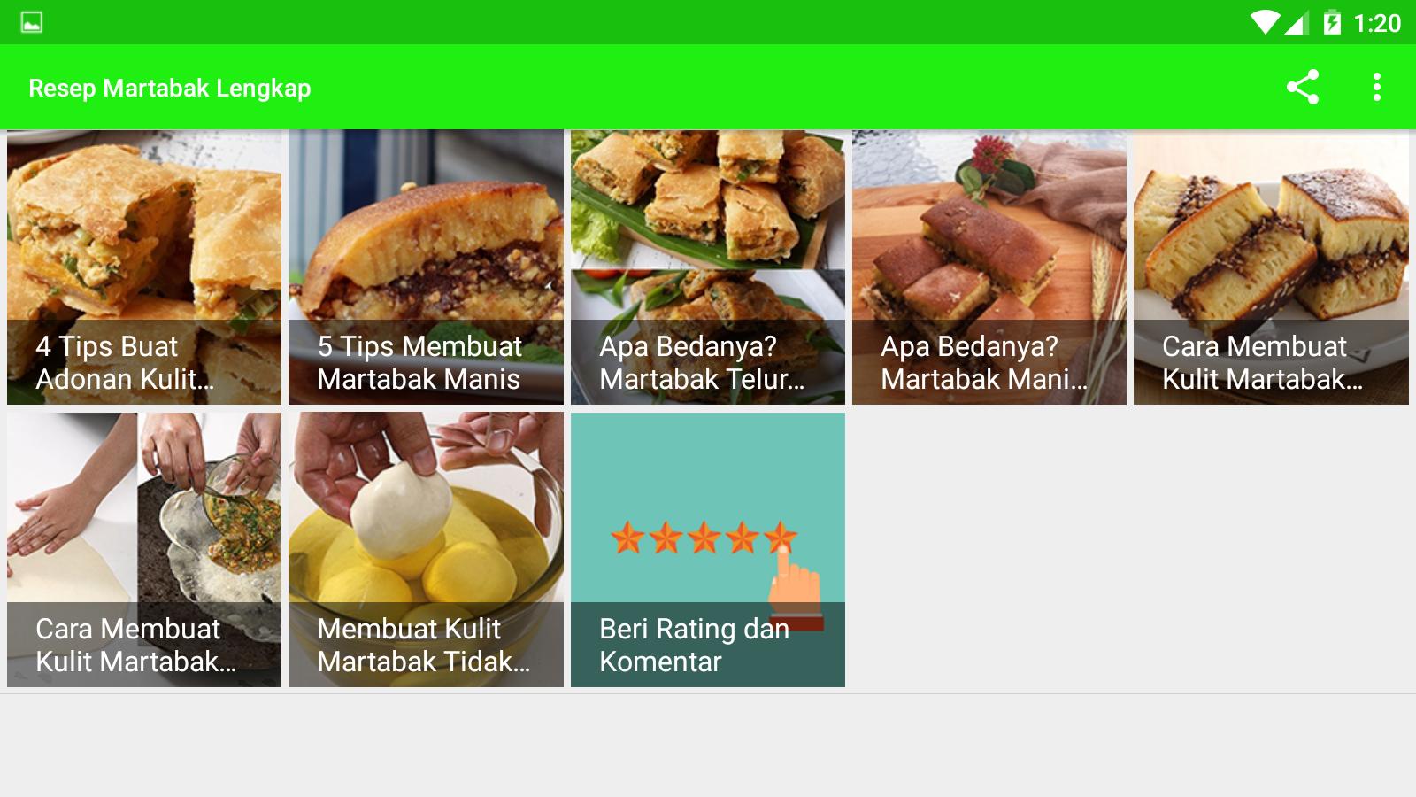Tap the pointing hand icon on rating tile

click(795, 584)
